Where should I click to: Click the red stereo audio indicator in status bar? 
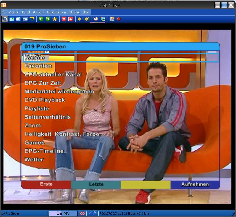[83, 213]
